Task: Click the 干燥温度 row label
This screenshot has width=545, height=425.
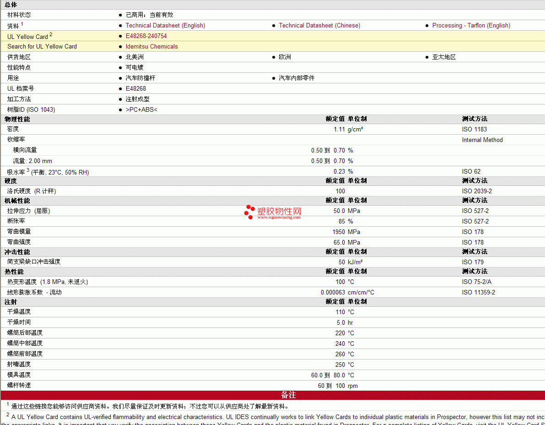Action: point(19,311)
